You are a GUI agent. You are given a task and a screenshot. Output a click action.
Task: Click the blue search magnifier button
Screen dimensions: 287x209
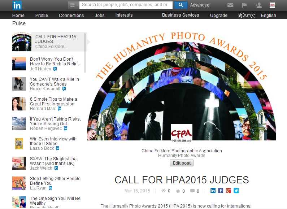coord(181,5)
